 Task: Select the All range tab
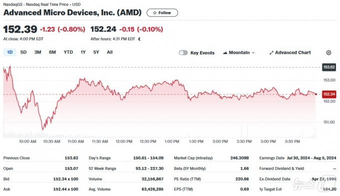tap(109, 52)
